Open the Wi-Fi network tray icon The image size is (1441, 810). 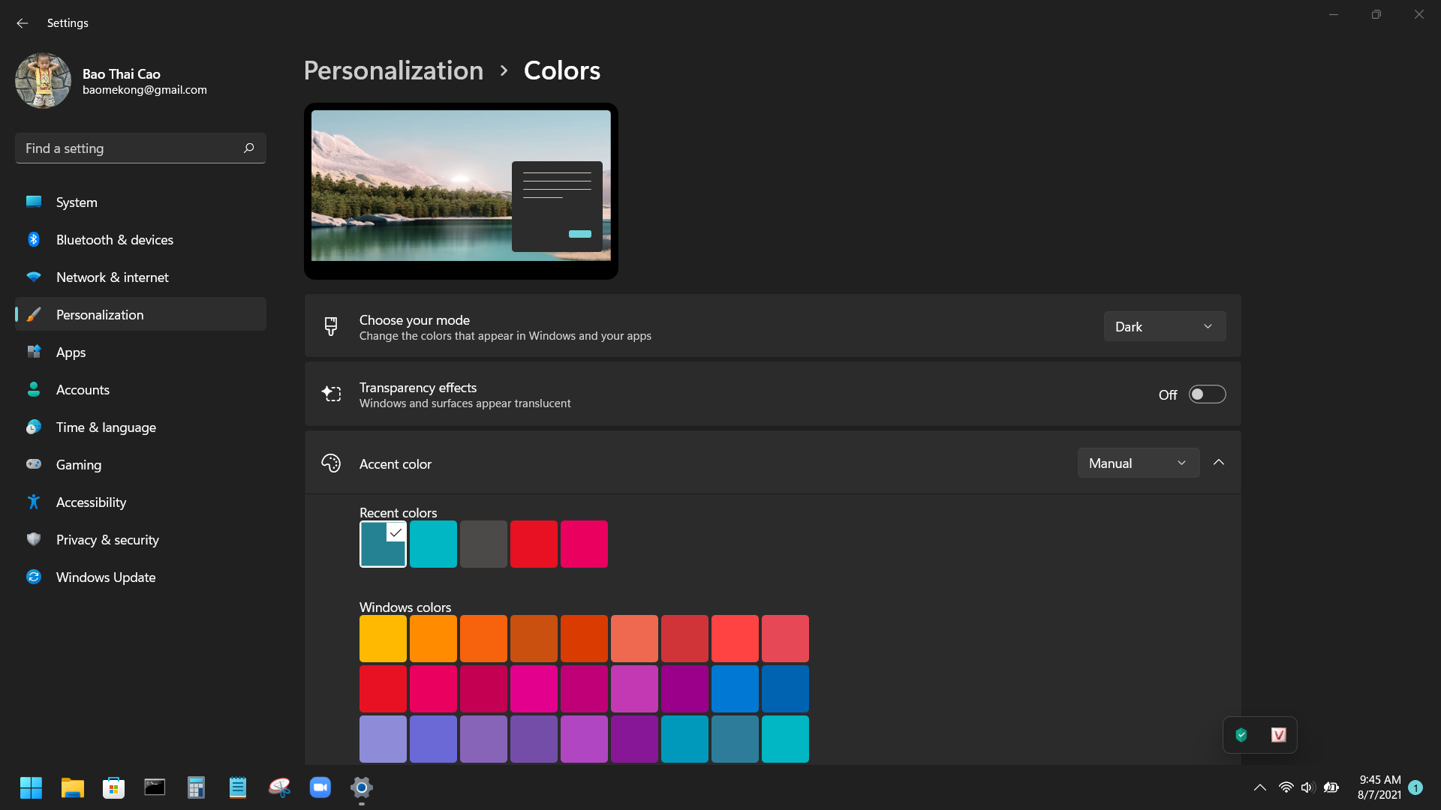tap(1286, 787)
